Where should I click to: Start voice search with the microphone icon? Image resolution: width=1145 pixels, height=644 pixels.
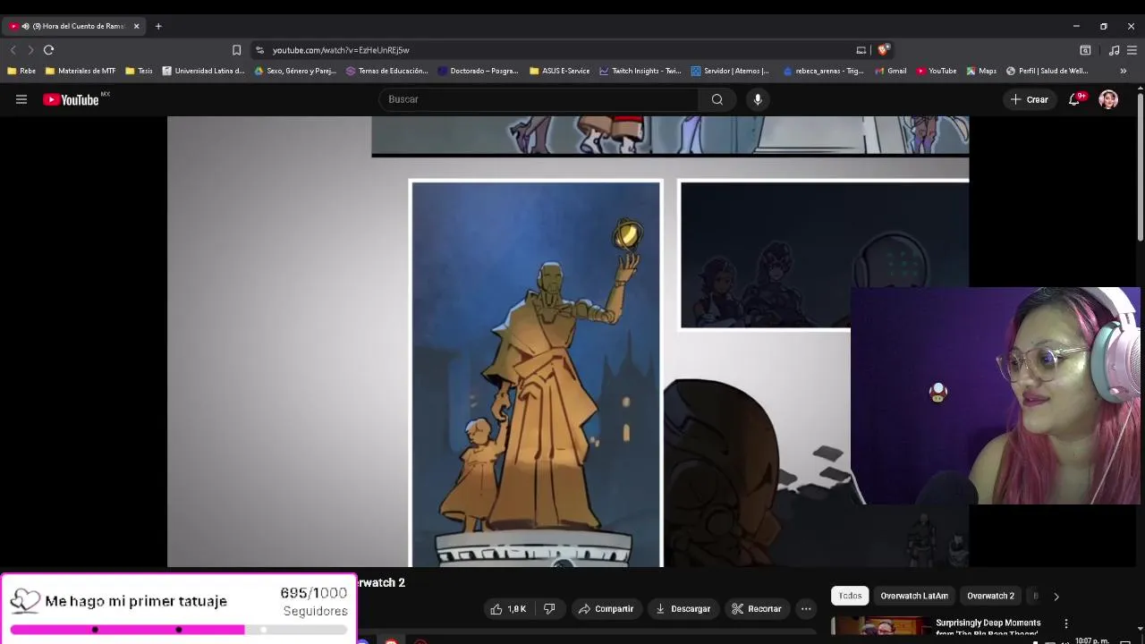pyautogui.click(x=758, y=99)
